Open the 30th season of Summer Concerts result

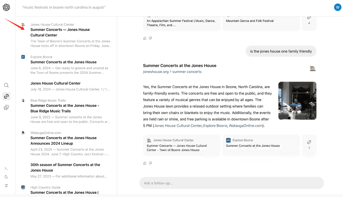(x=65, y=168)
